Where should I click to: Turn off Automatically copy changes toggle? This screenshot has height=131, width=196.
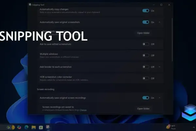coord(146,11)
